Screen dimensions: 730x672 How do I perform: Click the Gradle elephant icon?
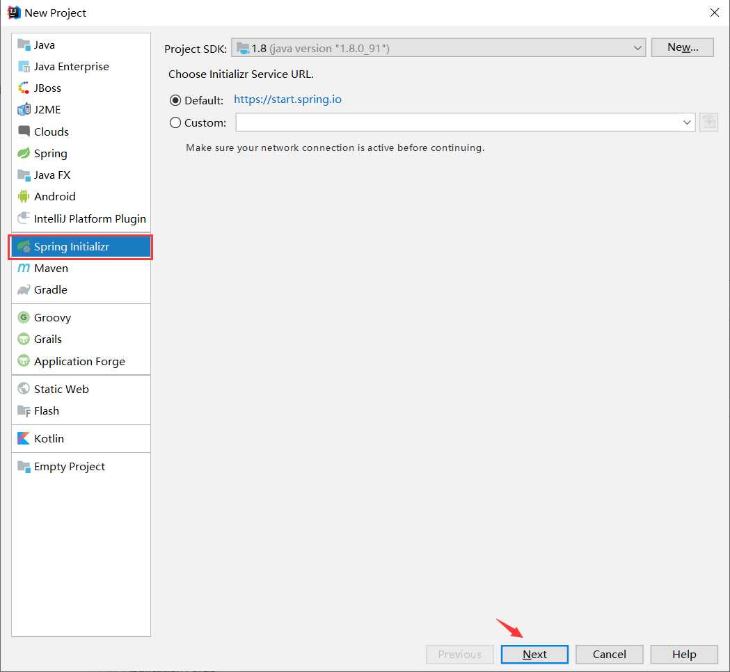(x=24, y=290)
